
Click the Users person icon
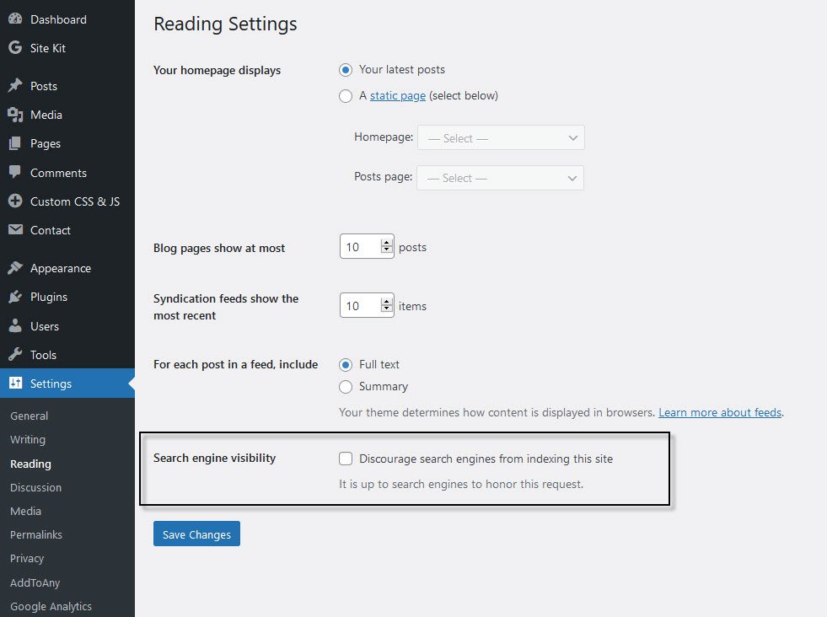point(15,326)
